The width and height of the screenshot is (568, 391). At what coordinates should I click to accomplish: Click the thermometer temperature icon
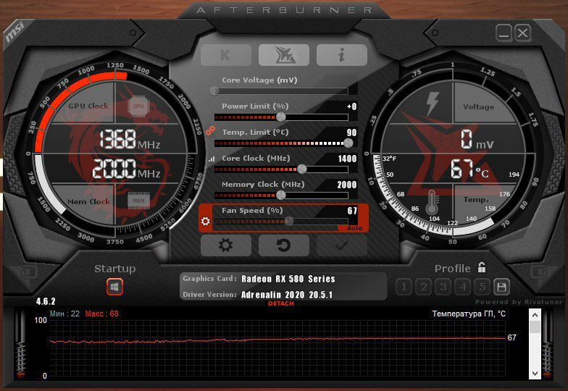pyautogui.click(x=432, y=202)
